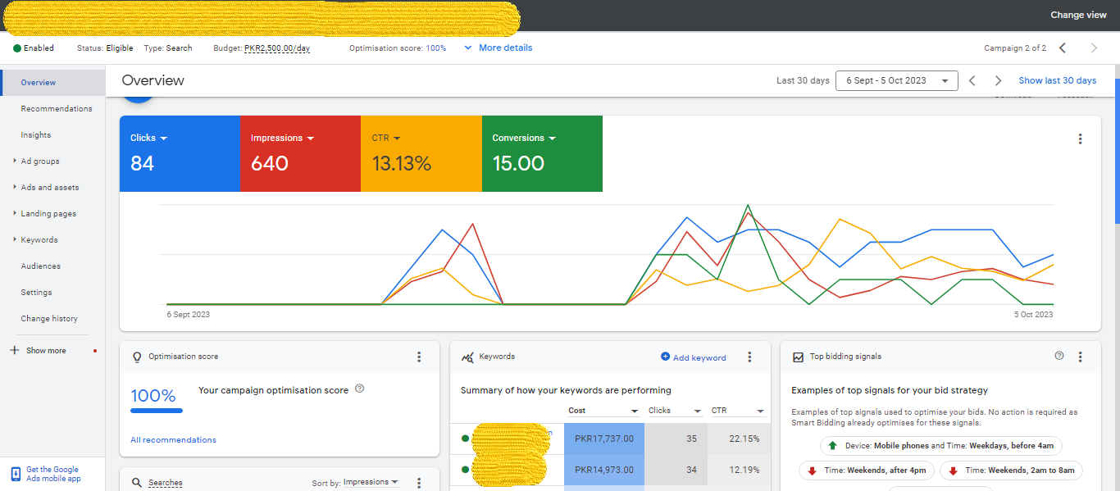The width and height of the screenshot is (1120, 491).
Task: Click Show last 30 days link
Action: coord(1057,80)
